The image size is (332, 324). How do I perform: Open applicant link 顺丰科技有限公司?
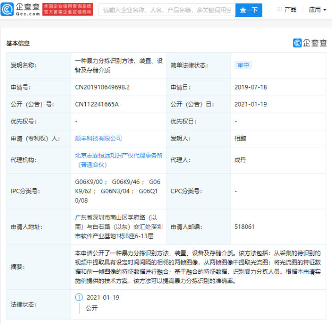coord(98,138)
